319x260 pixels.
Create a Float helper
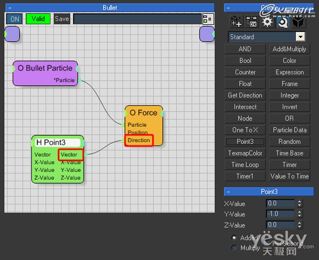(245, 84)
